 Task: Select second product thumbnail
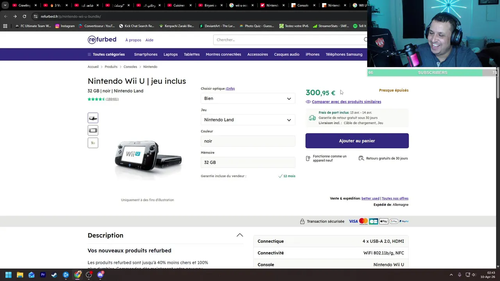(x=93, y=130)
